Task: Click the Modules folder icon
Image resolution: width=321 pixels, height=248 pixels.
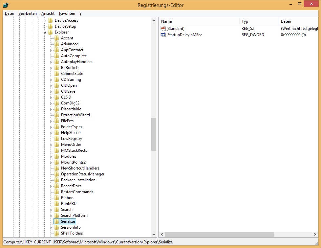Action: pos(57,156)
